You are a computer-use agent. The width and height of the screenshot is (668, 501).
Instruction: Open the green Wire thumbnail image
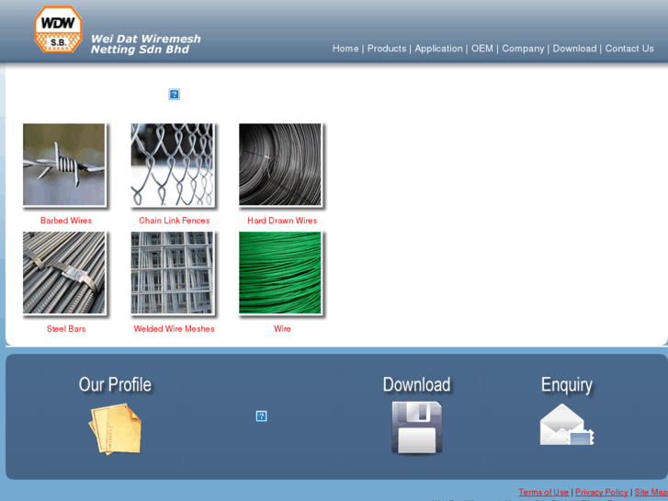coord(280,273)
